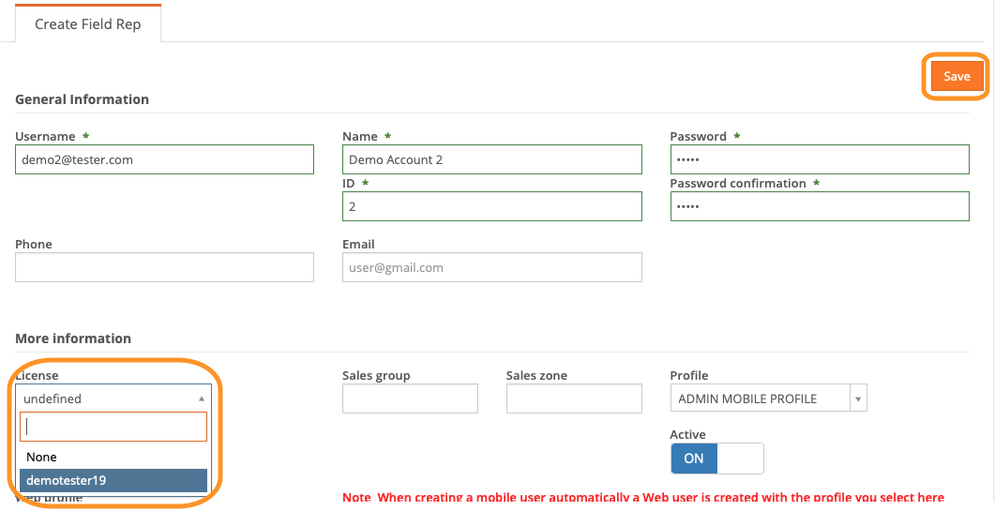Toggle the Active switch off
Image resolution: width=995 pixels, height=511 pixels.
click(x=716, y=458)
